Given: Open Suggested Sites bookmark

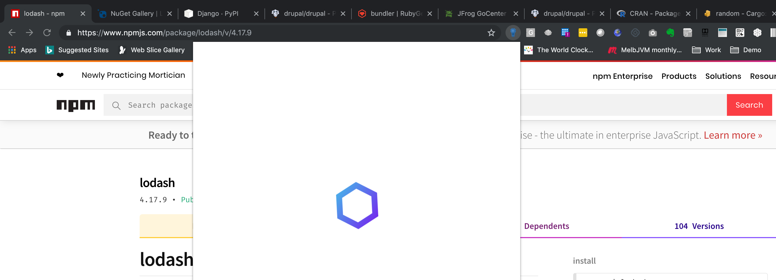Looking at the screenshot, I should coord(77,50).
